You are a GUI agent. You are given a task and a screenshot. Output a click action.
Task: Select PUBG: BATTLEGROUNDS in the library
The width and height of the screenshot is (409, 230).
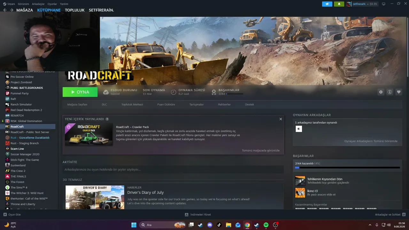coord(27,88)
